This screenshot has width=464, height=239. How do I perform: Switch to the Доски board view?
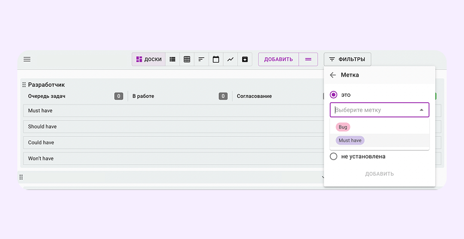[149, 59]
